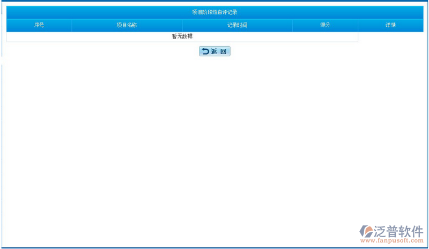
Task: Click the 暂无数据 empty row text
Action: pyautogui.click(x=182, y=36)
